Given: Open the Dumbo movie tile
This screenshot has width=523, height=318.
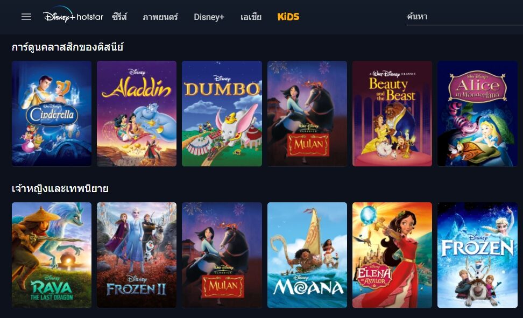Looking at the screenshot, I should tap(222, 114).
